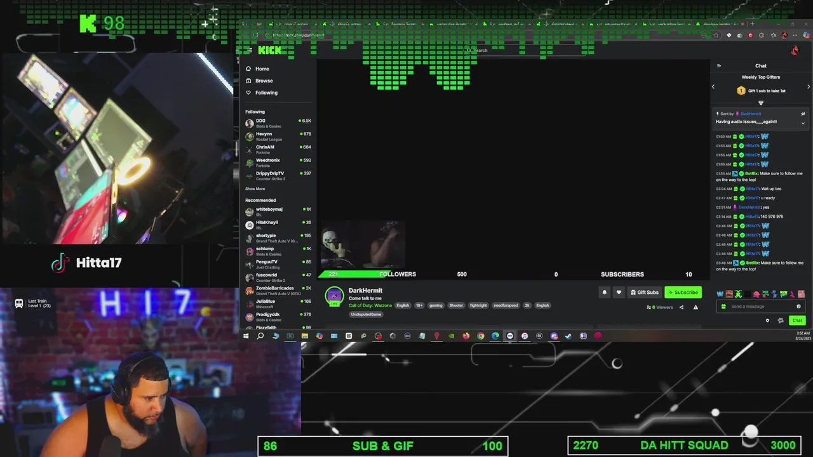Click DarkHermit name in pinned message
The height and width of the screenshot is (457, 813).
pyautogui.click(x=751, y=114)
